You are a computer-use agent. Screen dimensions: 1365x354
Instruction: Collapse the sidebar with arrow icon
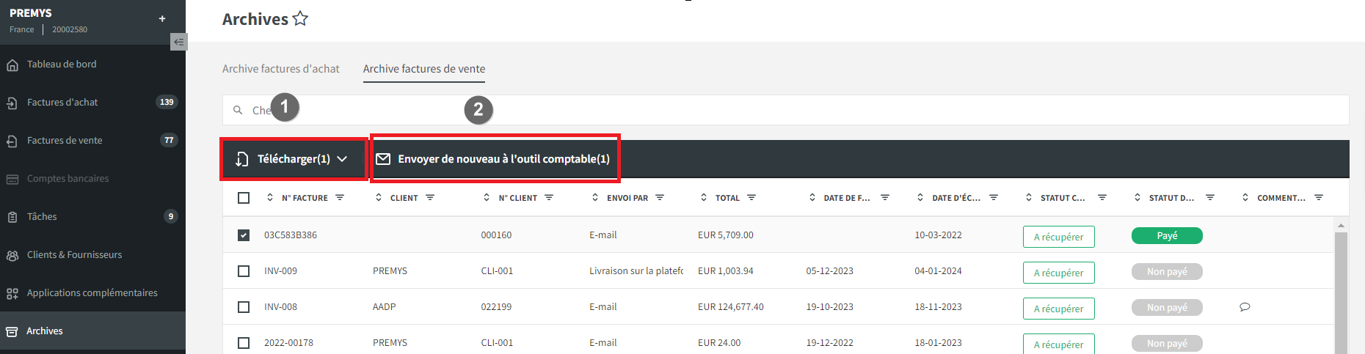[x=178, y=42]
